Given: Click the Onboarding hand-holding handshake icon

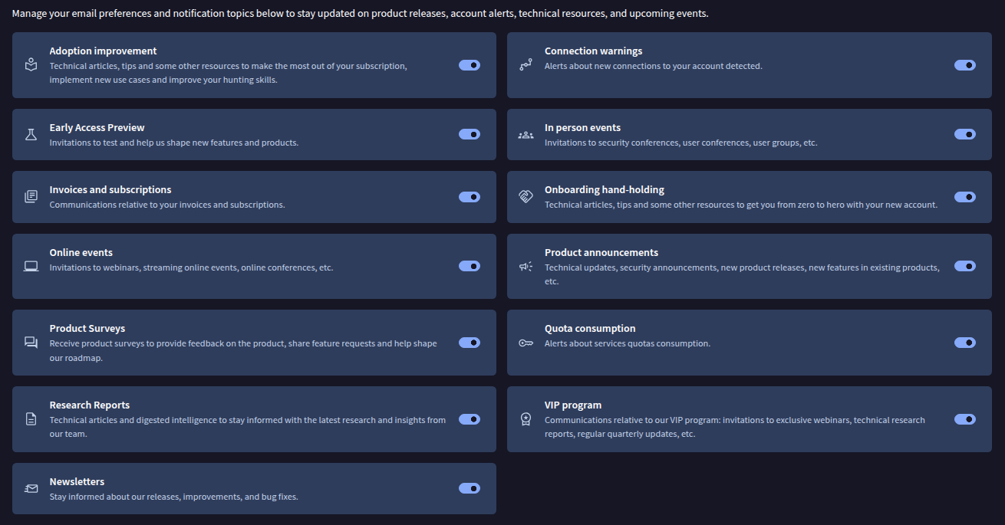Looking at the screenshot, I should 526,197.
